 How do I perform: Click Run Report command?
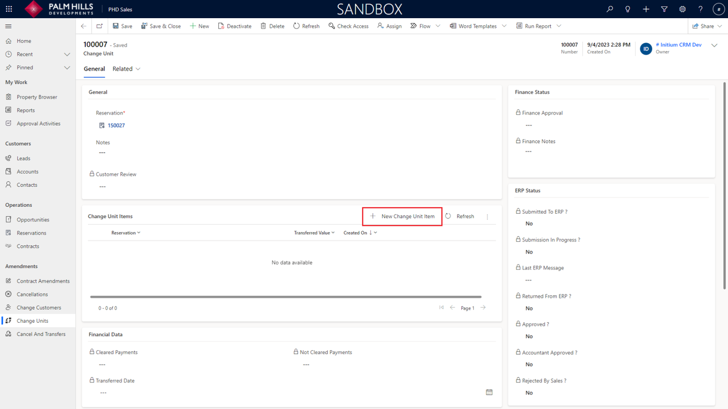[x=534, y=26]
